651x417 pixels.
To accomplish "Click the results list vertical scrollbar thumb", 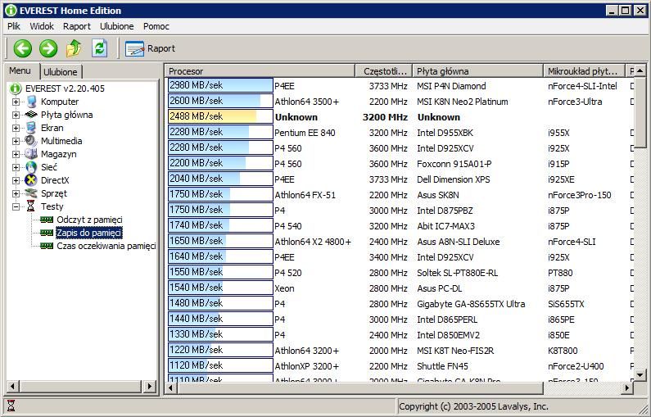I will coord(640,111).
